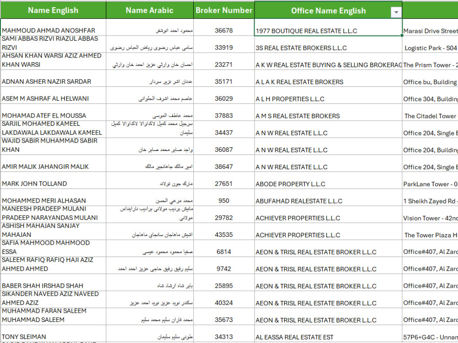Select name ADNAN ASHER NAZIR SARDAR
Image resolution: width=458 pixels, height=343 pixels.
coord(53,78)
